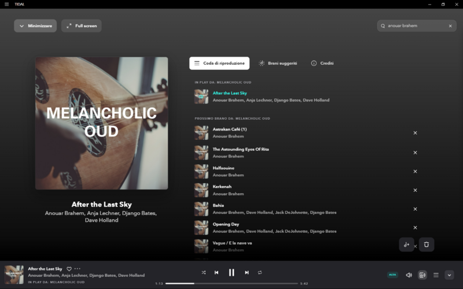Skip to previous track
Image resolution: width=463 pixels, height=289 pixels.
(x=216, y=273)
